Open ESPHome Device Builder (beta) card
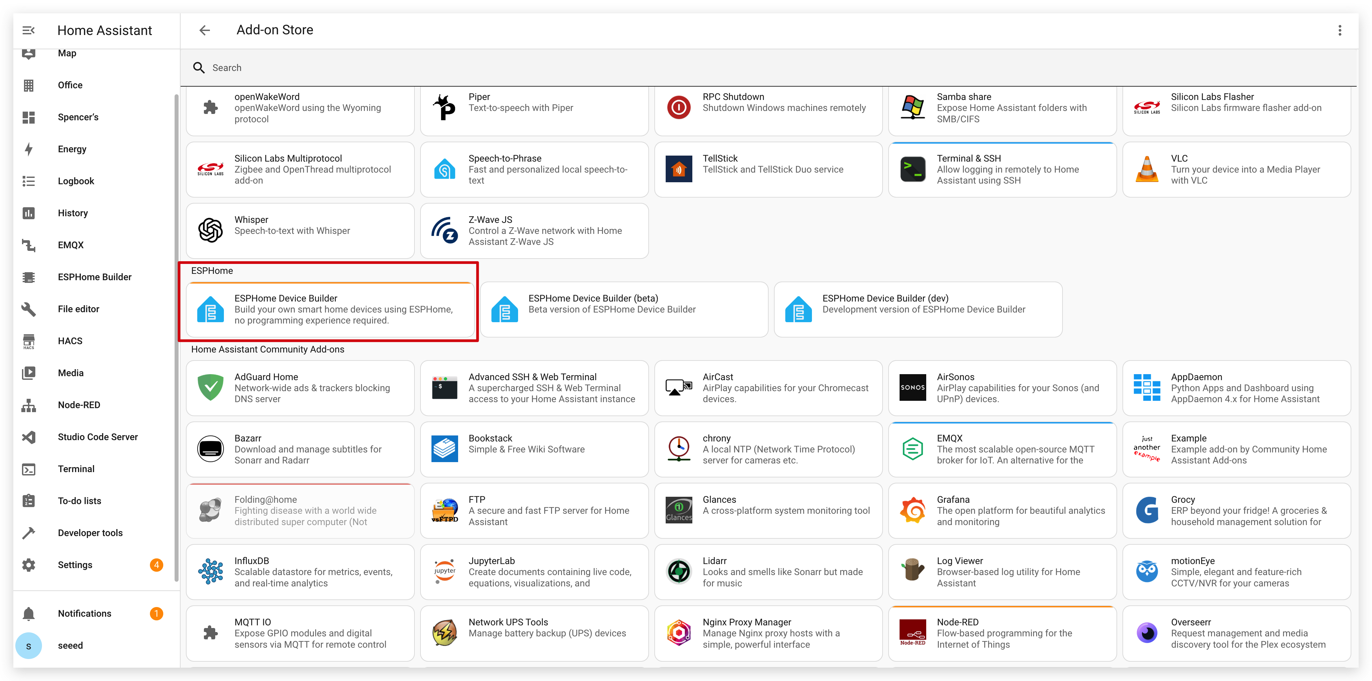Viewport: 1372px width, 681px height. [x=624, y=310]
